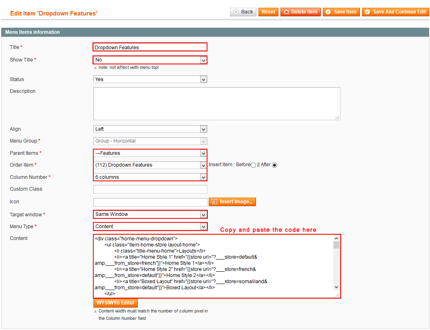This screenshot has height=330, width=430.
Task: Click Save And Continue Edit button
Action: point(395,12)
